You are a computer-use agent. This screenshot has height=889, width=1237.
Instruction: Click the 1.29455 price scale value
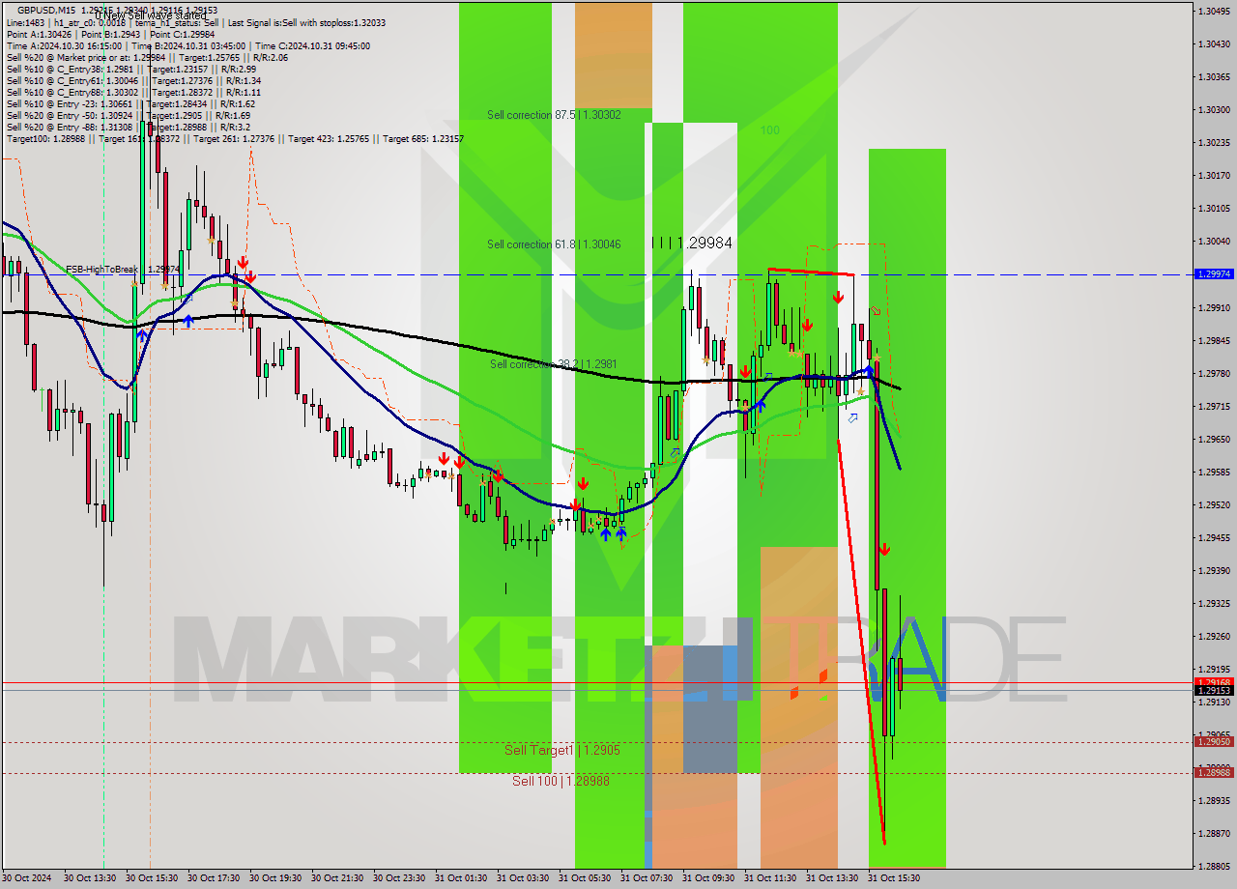(1214, 537)
